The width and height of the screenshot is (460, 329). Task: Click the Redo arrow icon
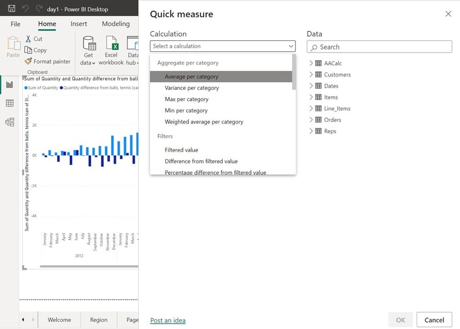39,9
